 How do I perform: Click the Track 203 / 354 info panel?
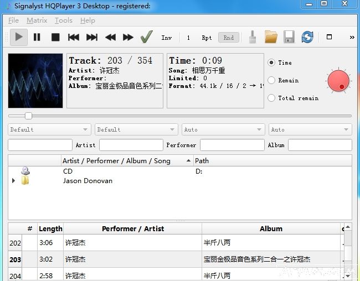point(115,81)
